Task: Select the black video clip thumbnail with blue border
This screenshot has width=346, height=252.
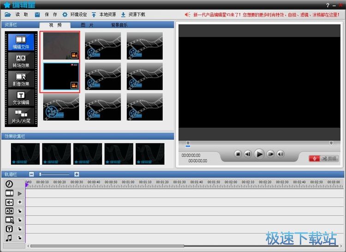Action: (61, 76)
